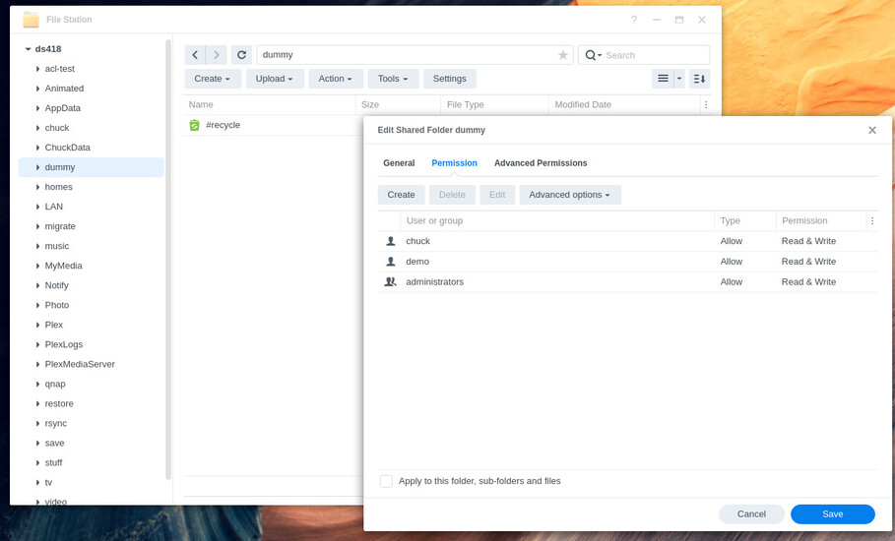
Task: Select the dummy folder in the tree
Action: (92, 167)
